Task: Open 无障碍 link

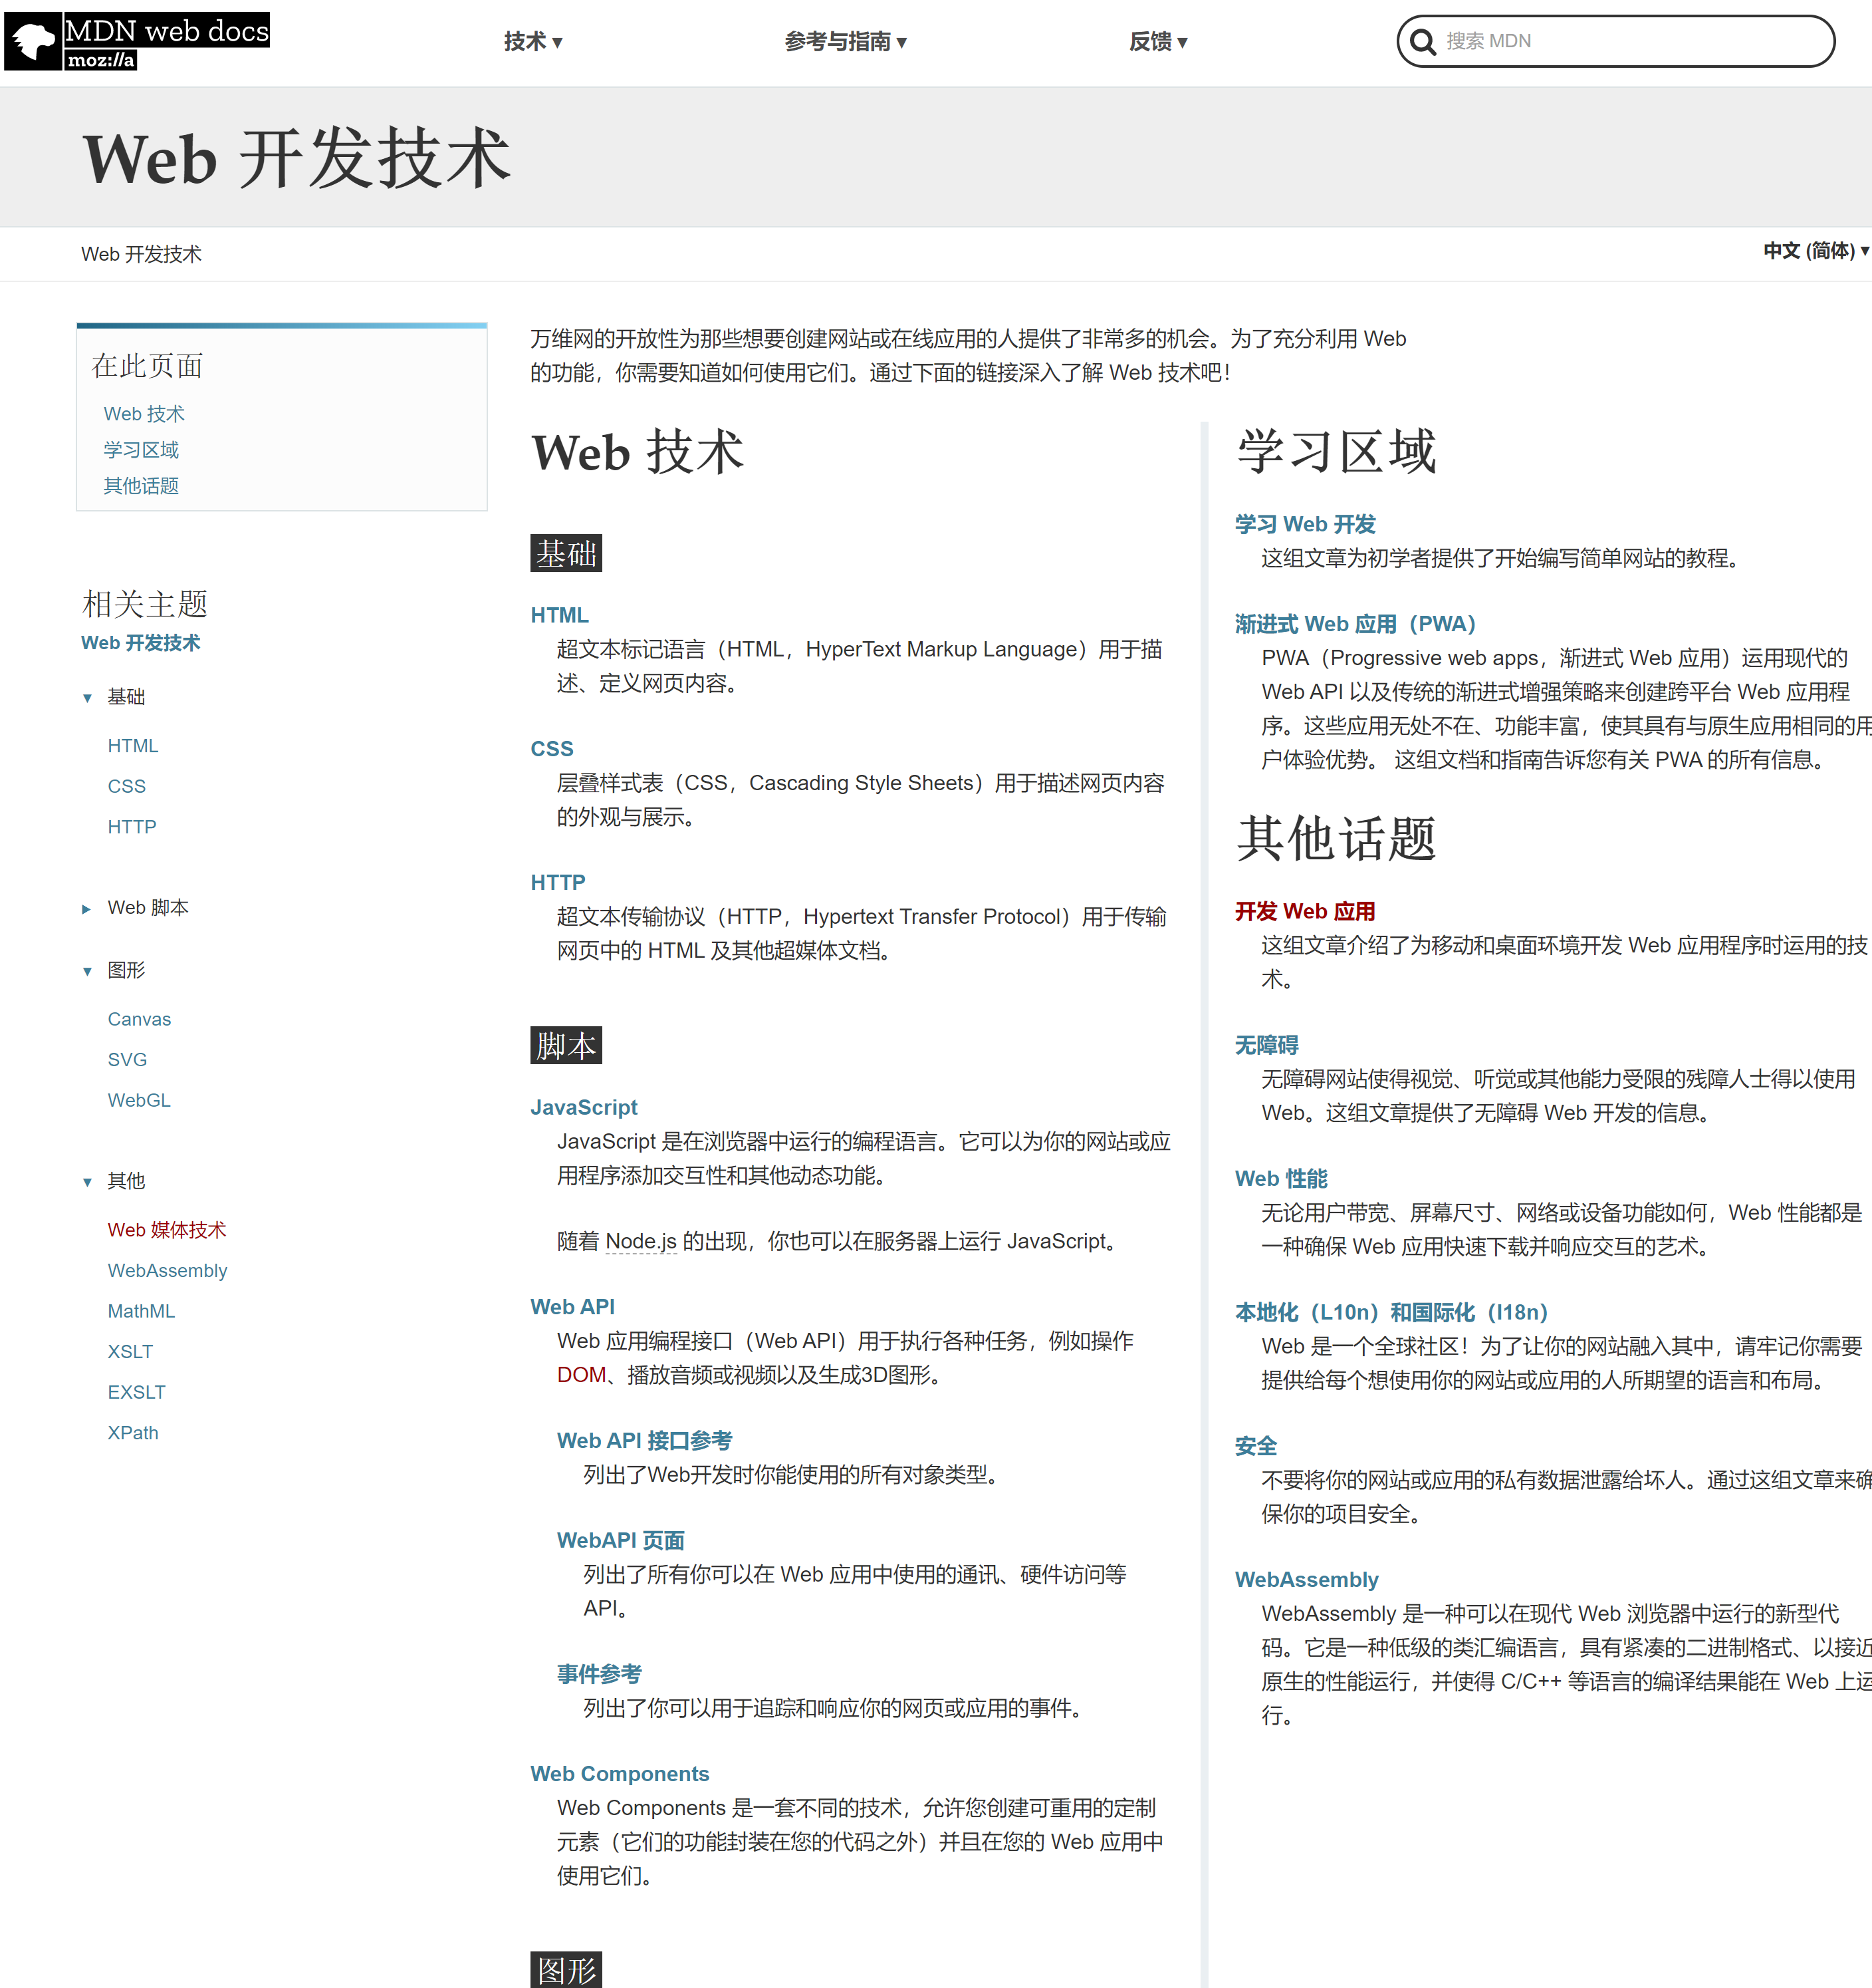Action: [x=1266, y=1045]
